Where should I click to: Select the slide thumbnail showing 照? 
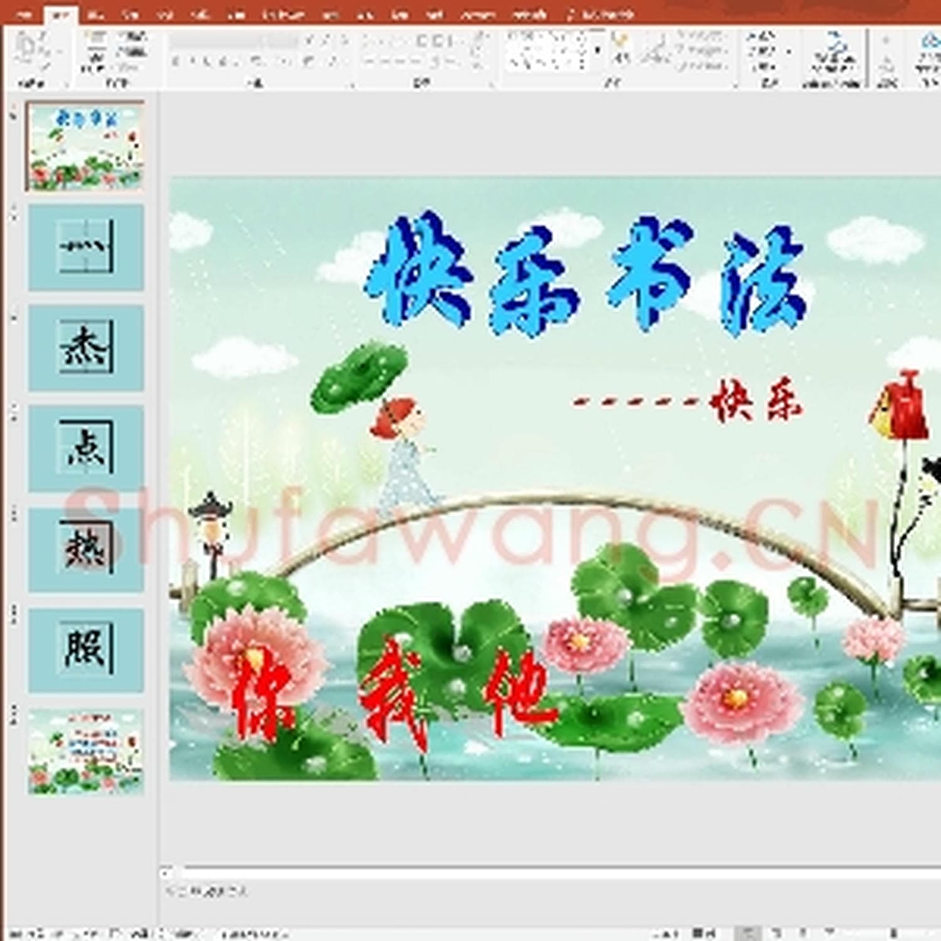pyautogui.click(x=86, y=650)
